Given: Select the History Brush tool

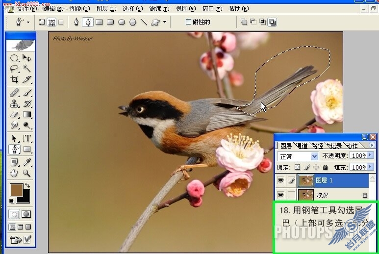Looking at the screenshot, I should [x=26, y=103].
